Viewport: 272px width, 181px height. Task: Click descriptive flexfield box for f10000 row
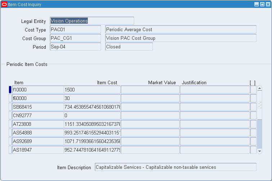(x=253, y=90)
